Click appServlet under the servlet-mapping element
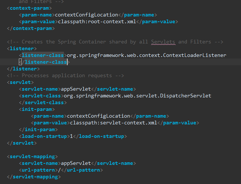Screen dimensions: 241x184 click(76, 163)
